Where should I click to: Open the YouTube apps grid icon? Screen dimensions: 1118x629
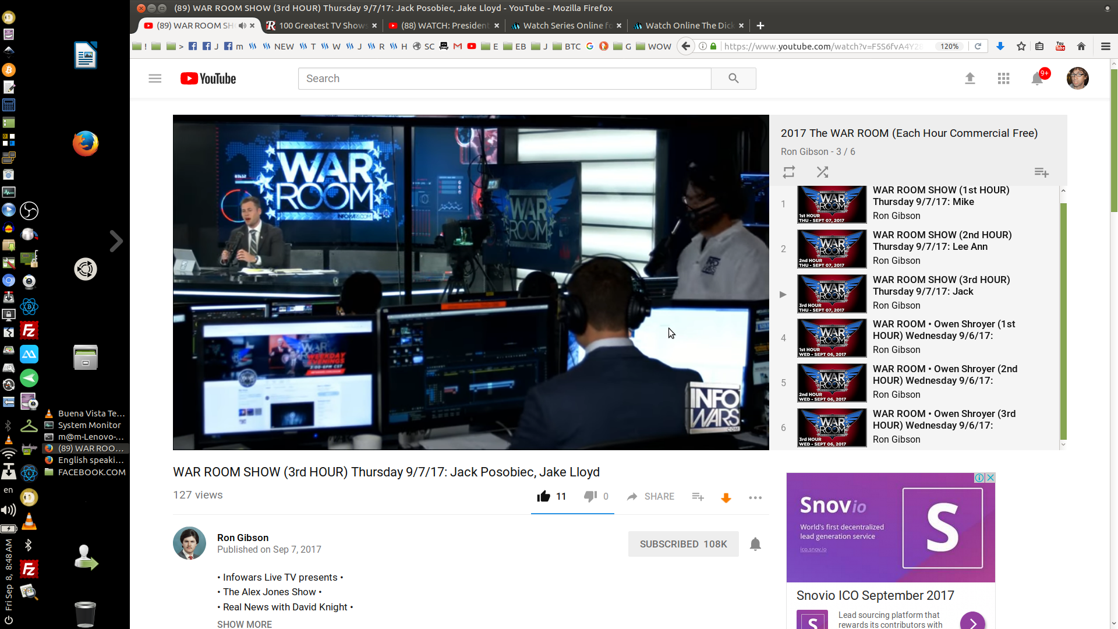(1003, 79)
